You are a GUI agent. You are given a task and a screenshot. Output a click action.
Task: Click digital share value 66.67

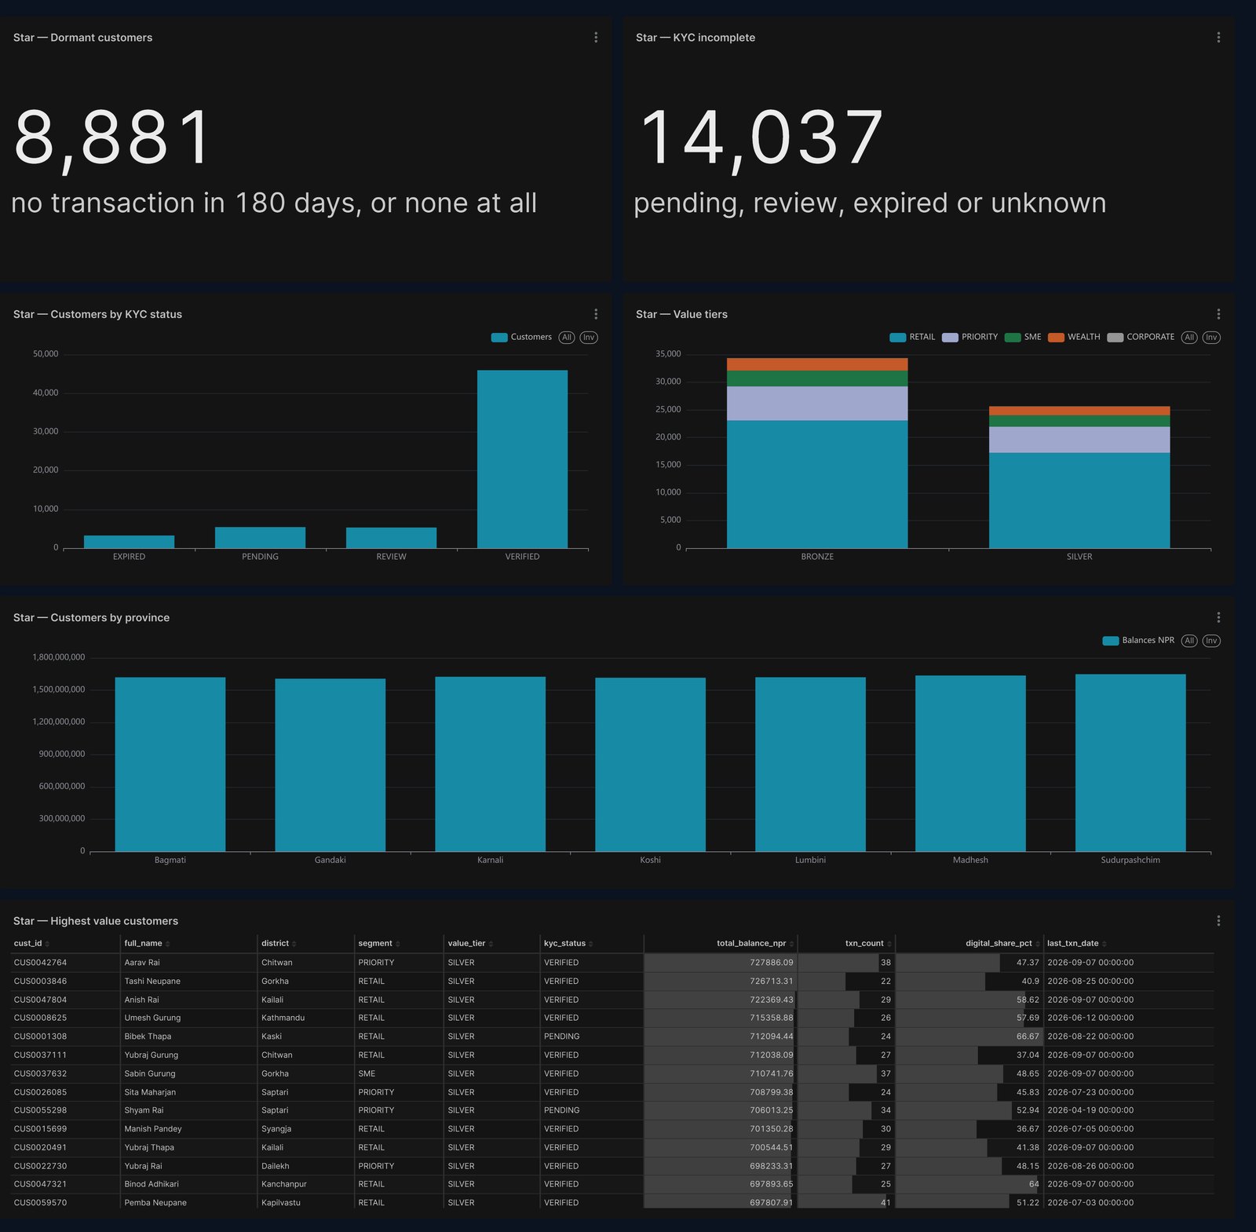click(x=1028, y=1036)
